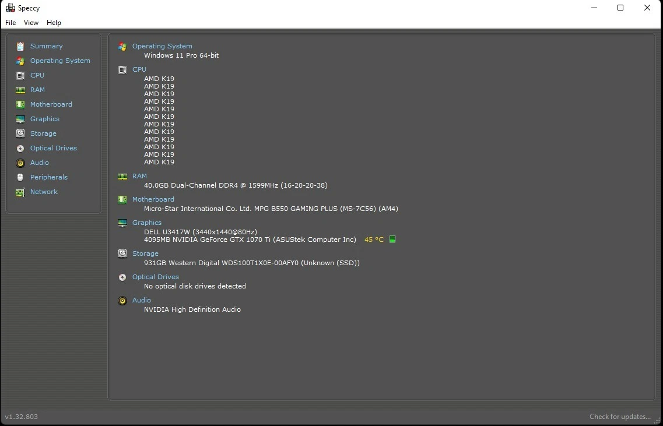Click the Peripherals mouse icon in sidebar
The height and width of the screenshot is (426, 663).
click(x=20, y=178)
